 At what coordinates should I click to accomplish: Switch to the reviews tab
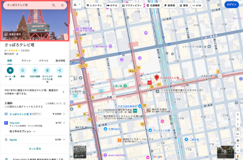43,61
